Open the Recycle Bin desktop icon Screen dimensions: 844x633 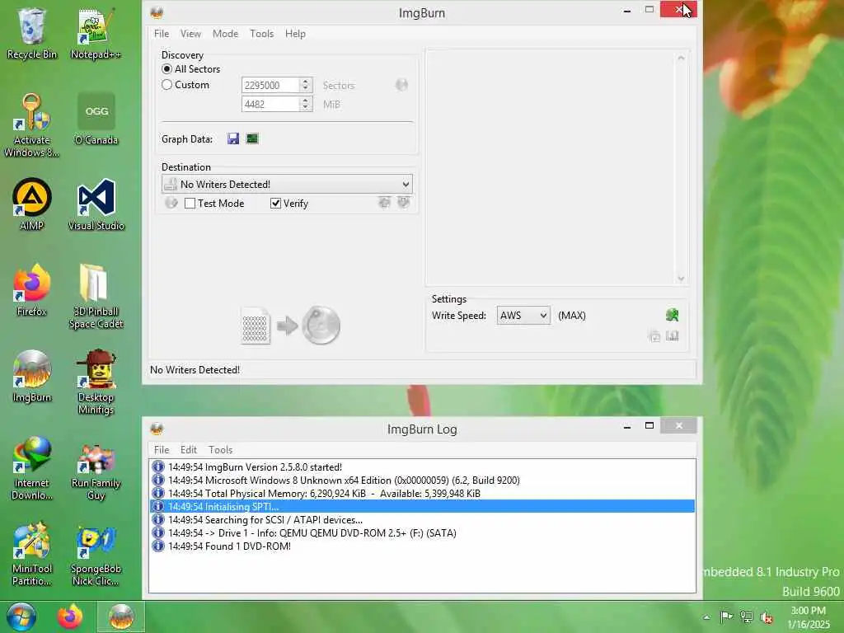(x=32, y=33)
